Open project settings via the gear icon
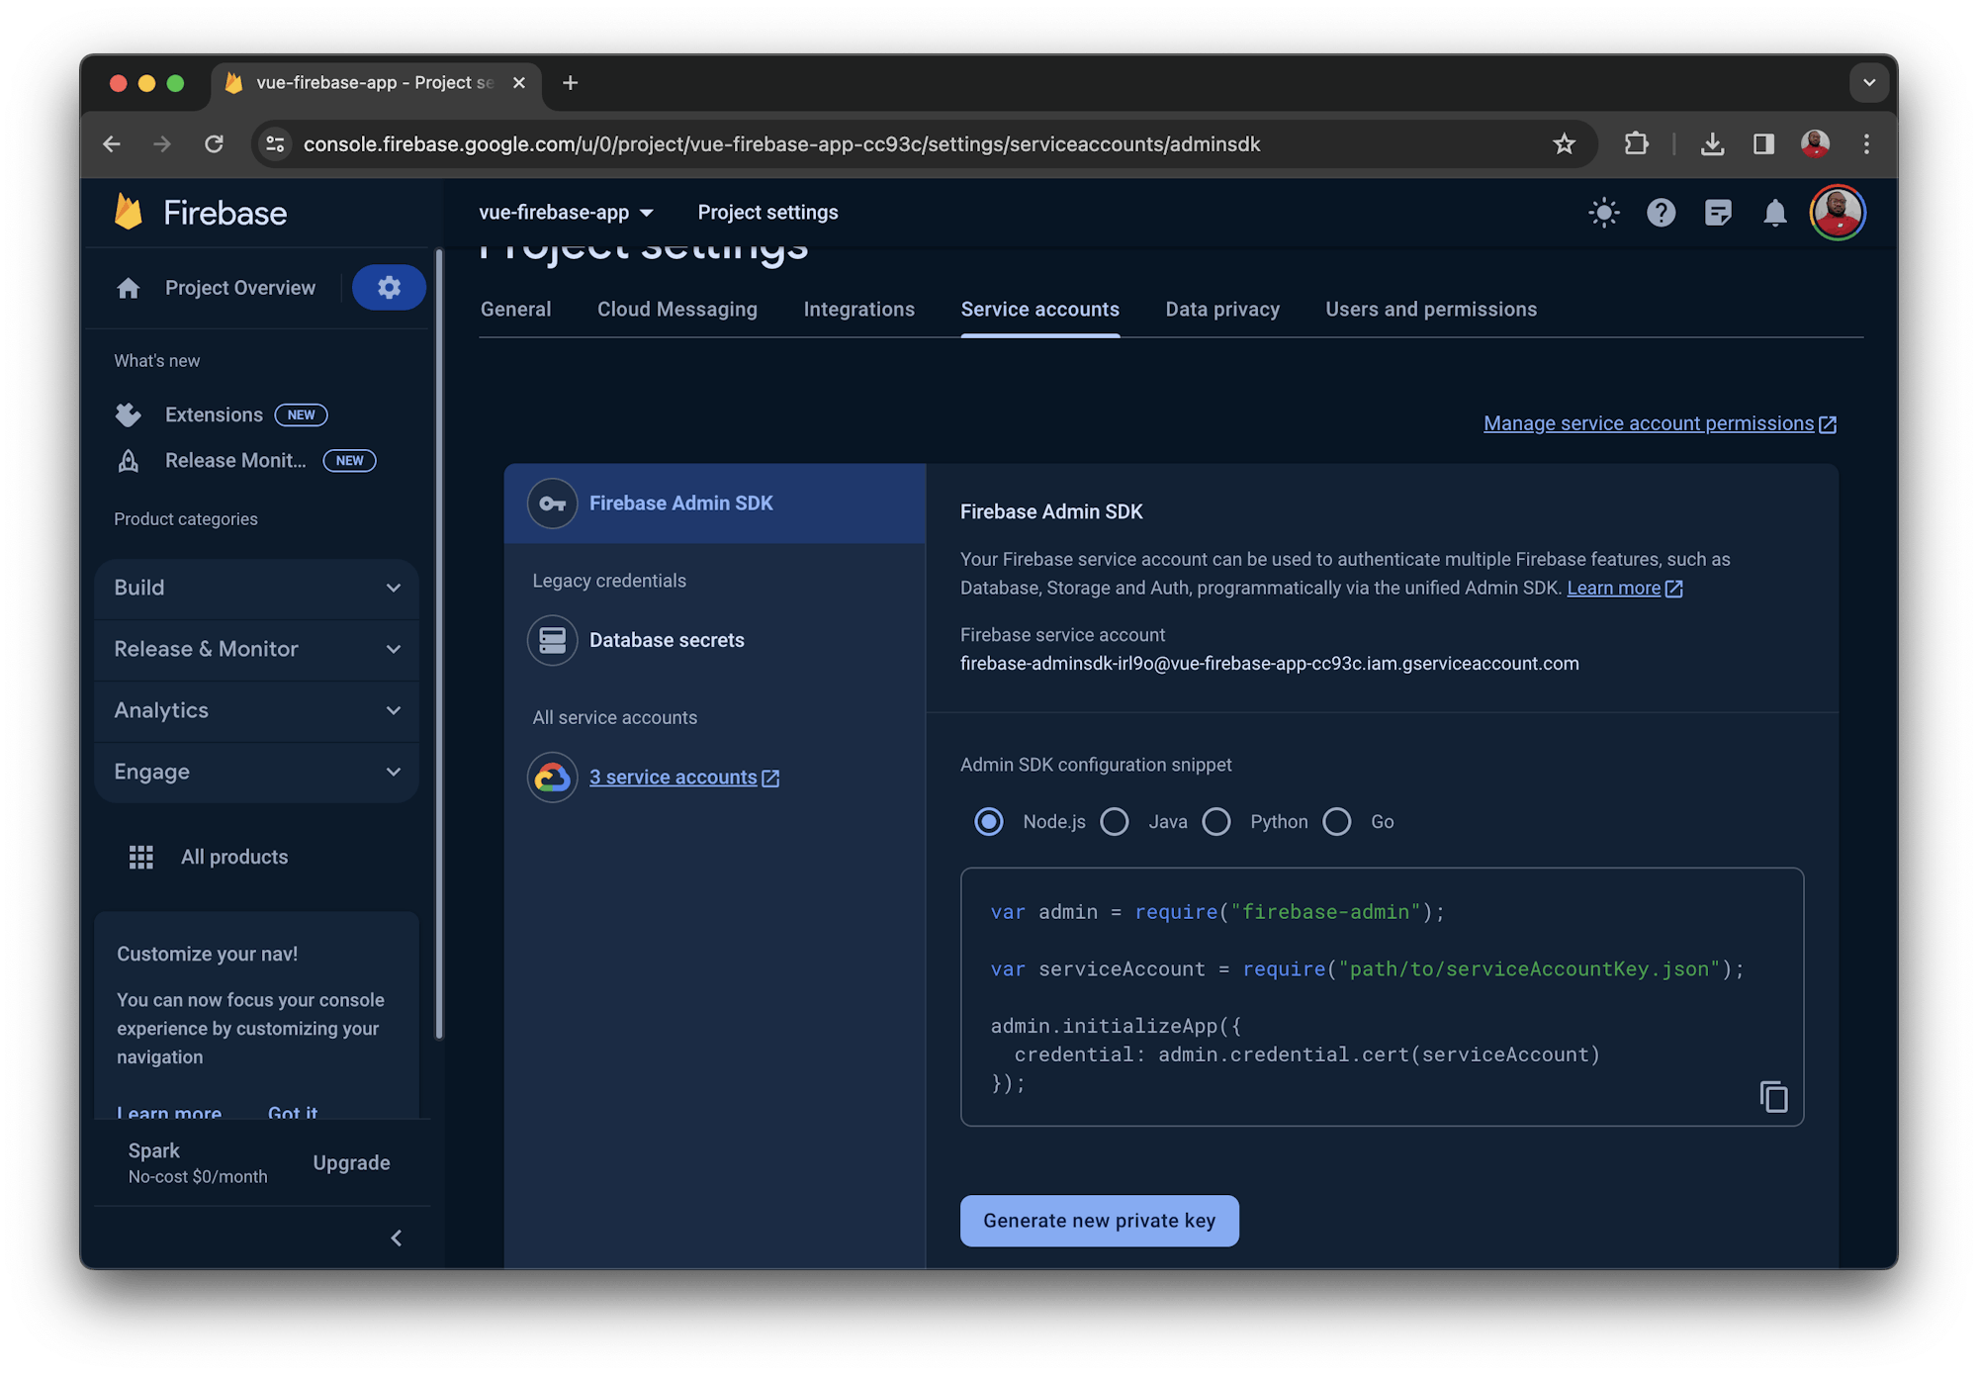Viewport: 1978px width, 1375px height. 389,287
